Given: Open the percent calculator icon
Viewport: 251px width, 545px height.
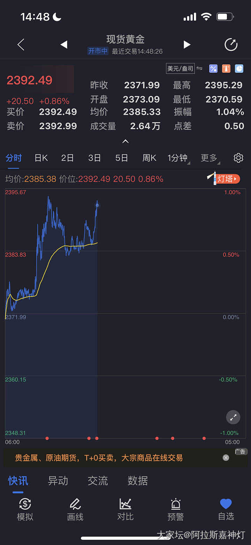Looking at the screenshot, I should (213, 69).
